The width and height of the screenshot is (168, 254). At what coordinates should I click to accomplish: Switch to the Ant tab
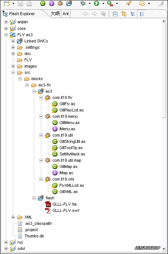[x=66, y=14]
